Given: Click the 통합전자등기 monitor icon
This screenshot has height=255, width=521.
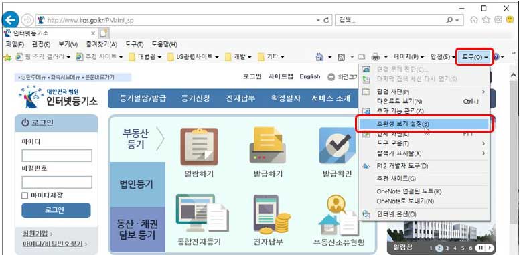Looking at the screenshot, I should coord(202,213).
